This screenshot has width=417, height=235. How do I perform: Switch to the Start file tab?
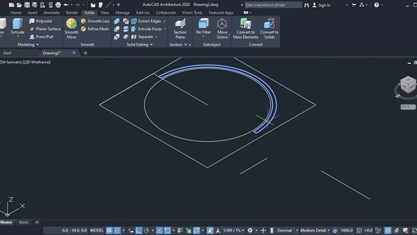click(7, 53)
